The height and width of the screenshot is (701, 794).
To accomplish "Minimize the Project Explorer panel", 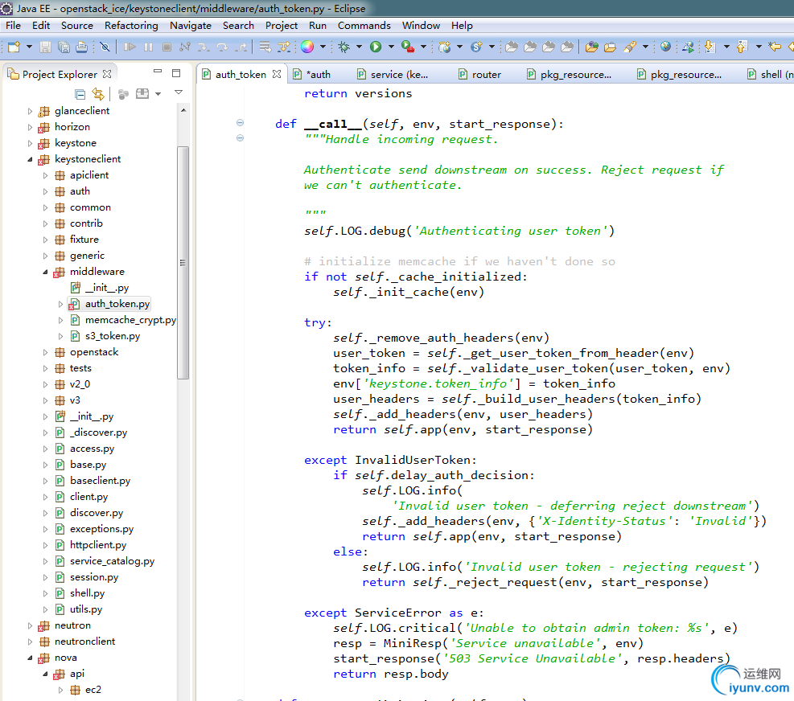I will 158,72.
